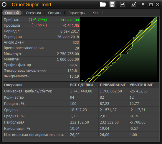Maximize the report window

(151, 5)
